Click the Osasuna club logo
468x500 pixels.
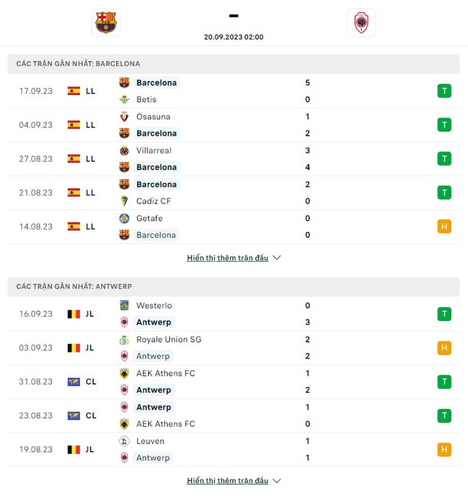coord(124,117)
